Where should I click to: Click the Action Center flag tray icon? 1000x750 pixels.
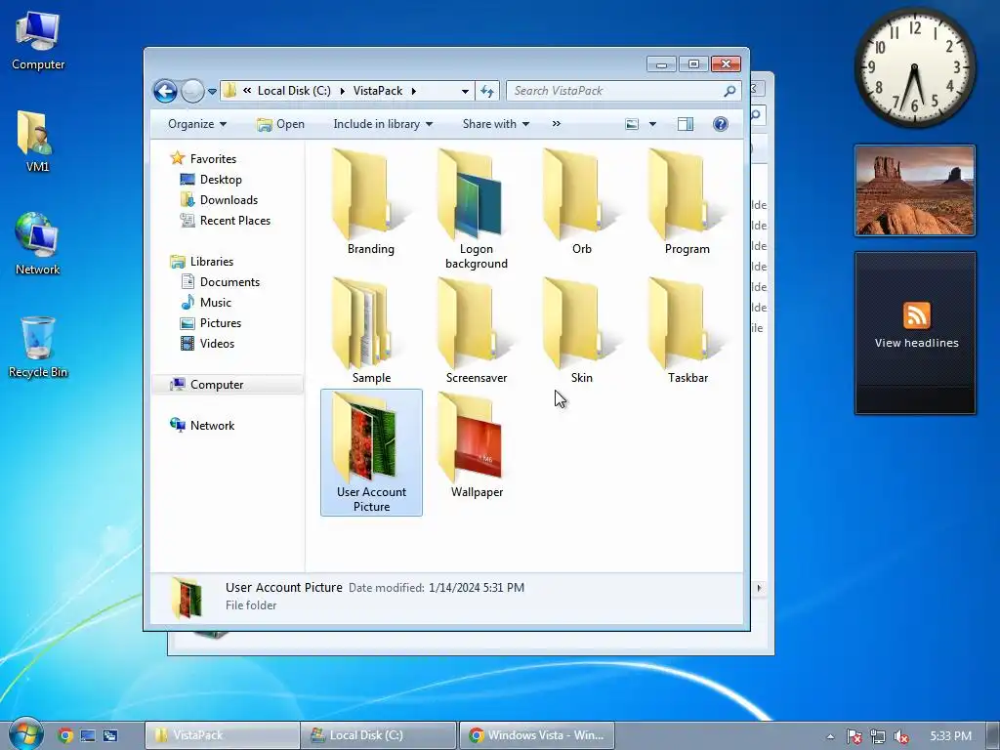click(854, 736)
